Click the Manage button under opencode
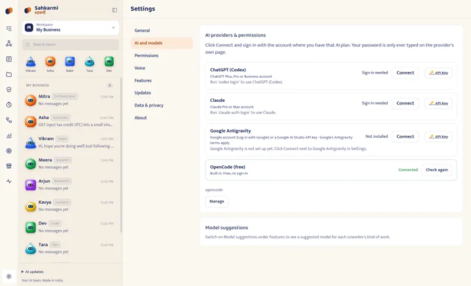Viewport: 471px width, 286px height. click(x=217, y=202)
